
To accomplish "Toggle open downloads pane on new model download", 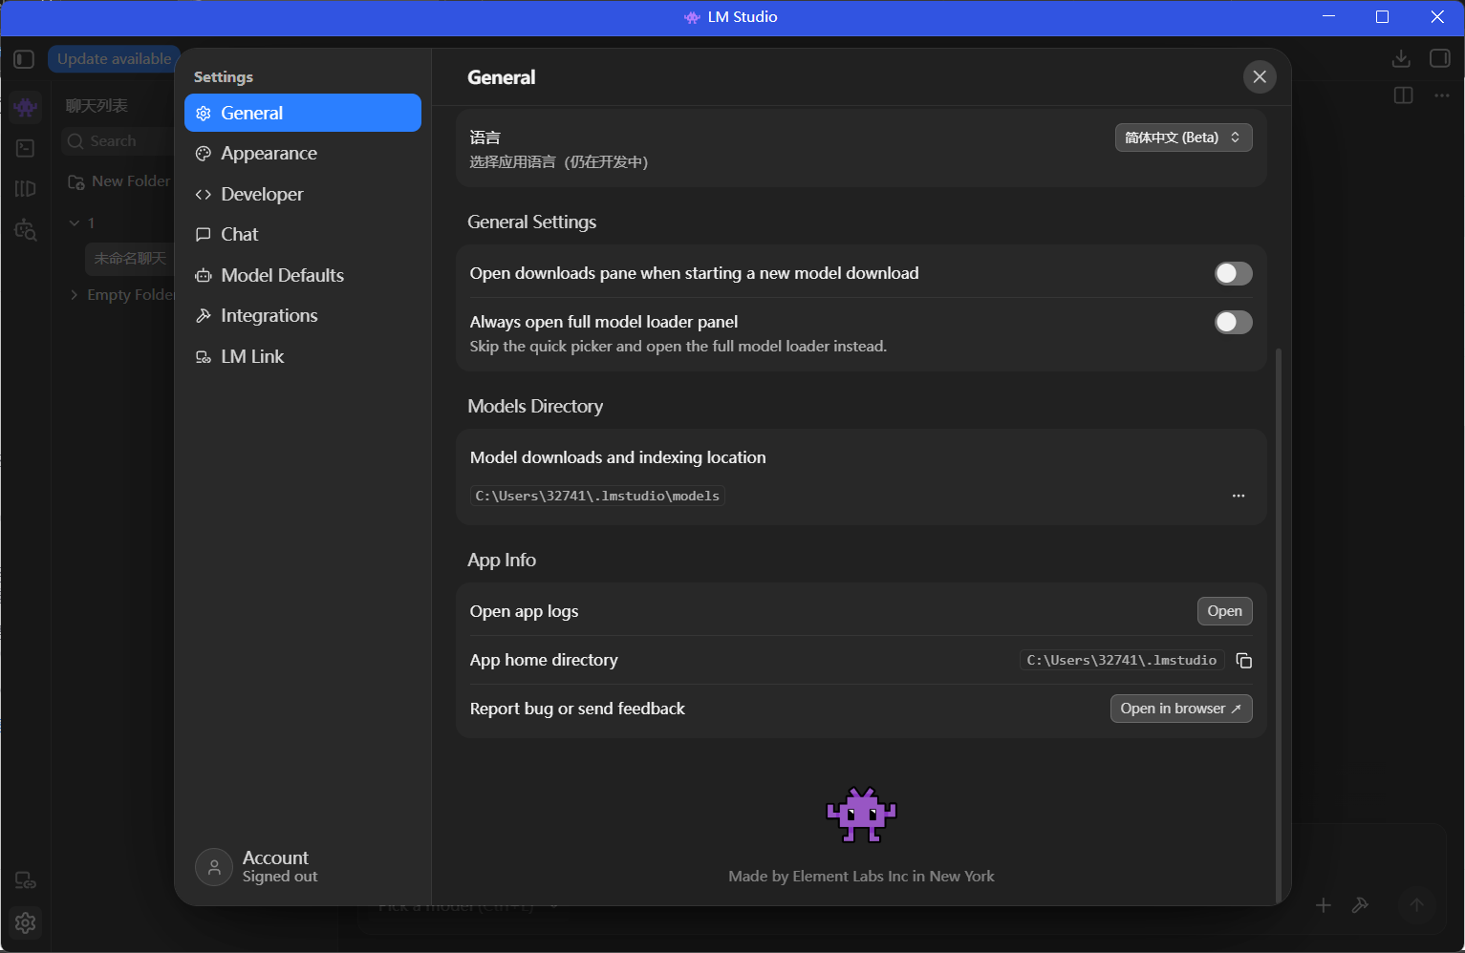I will pos(1233,274).
